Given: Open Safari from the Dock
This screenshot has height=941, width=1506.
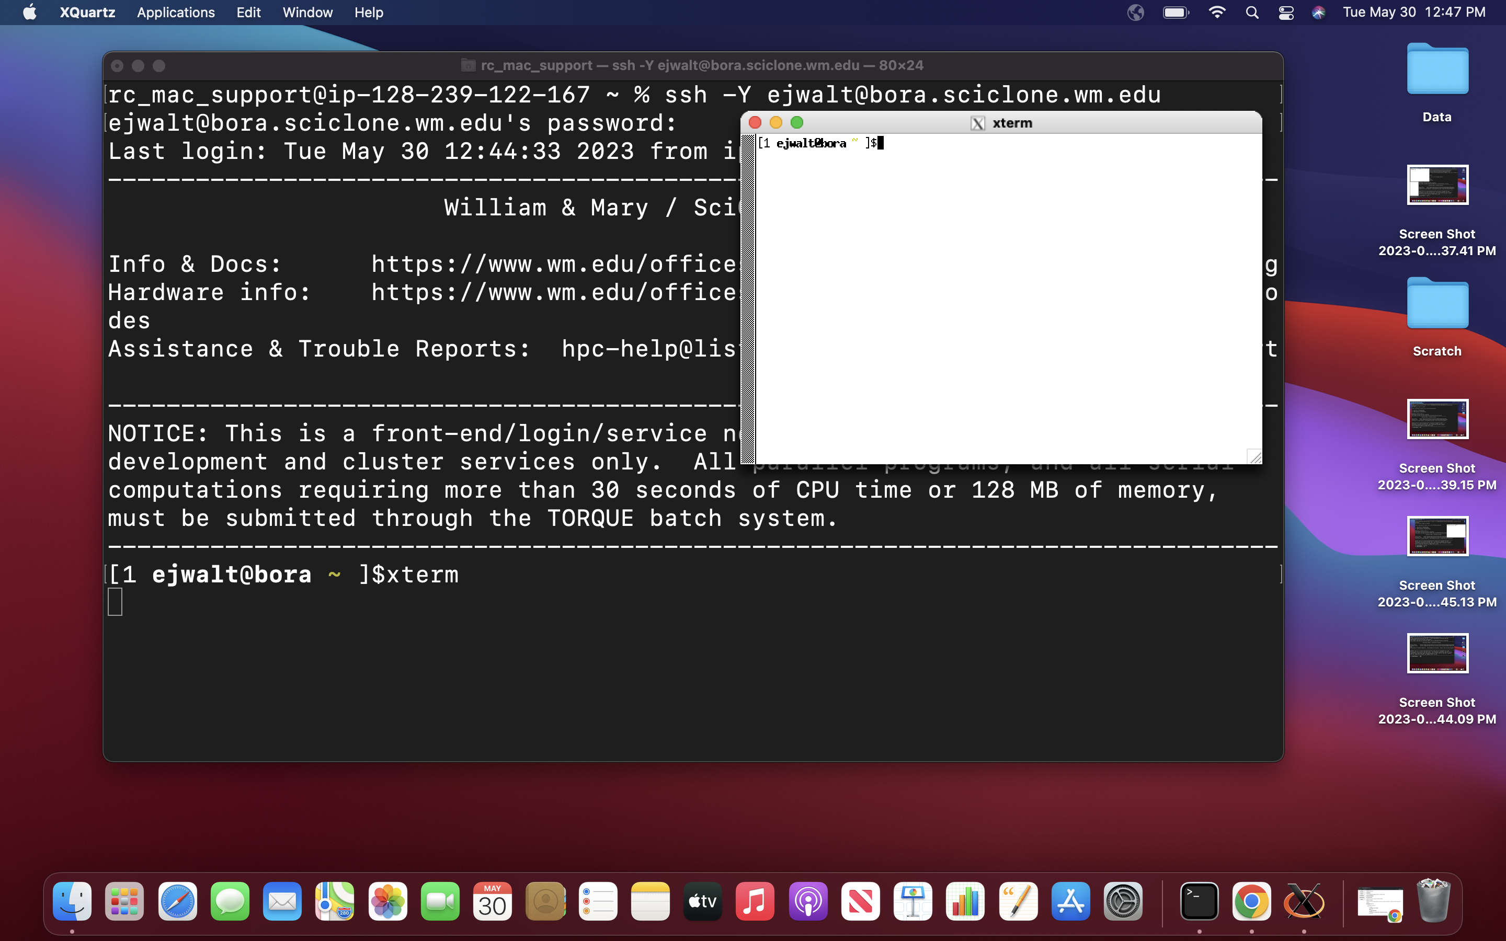Looking at the screenshot, I should pyautogui.click(x=177, y=901).
